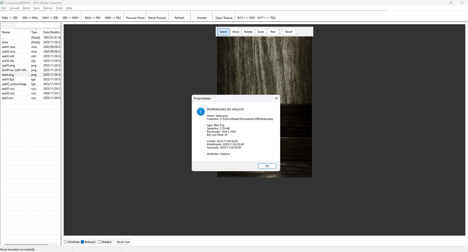Viewport: 468px width, 252px height.
Task: Select the teste folder row
Action: click(x=30, y=42)
